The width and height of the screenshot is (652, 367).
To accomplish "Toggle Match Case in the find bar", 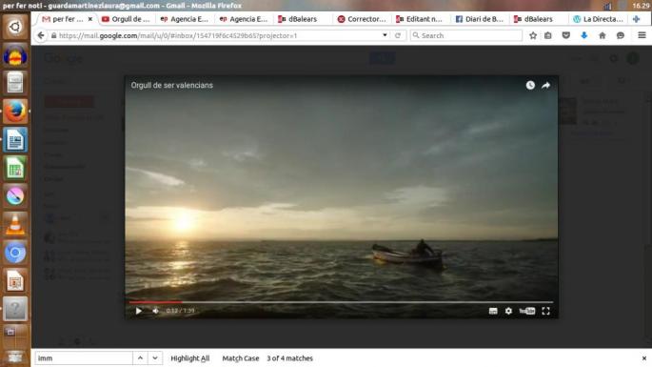I will tap(241, 358).
